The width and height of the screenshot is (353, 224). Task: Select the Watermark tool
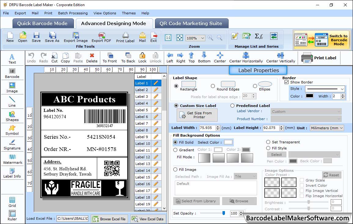click(x=13, y=159)
